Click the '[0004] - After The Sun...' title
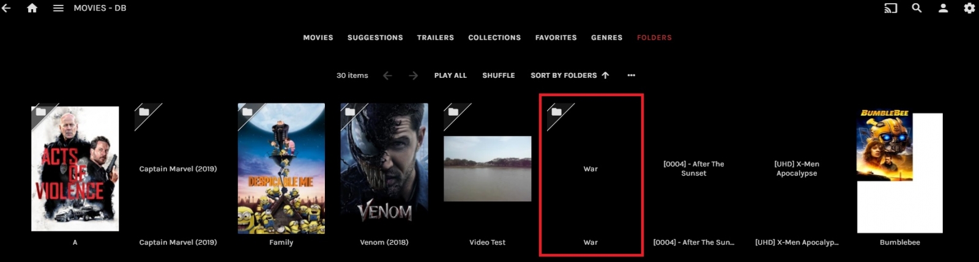Viewport: 979px width, 262px height. point(694,242)
